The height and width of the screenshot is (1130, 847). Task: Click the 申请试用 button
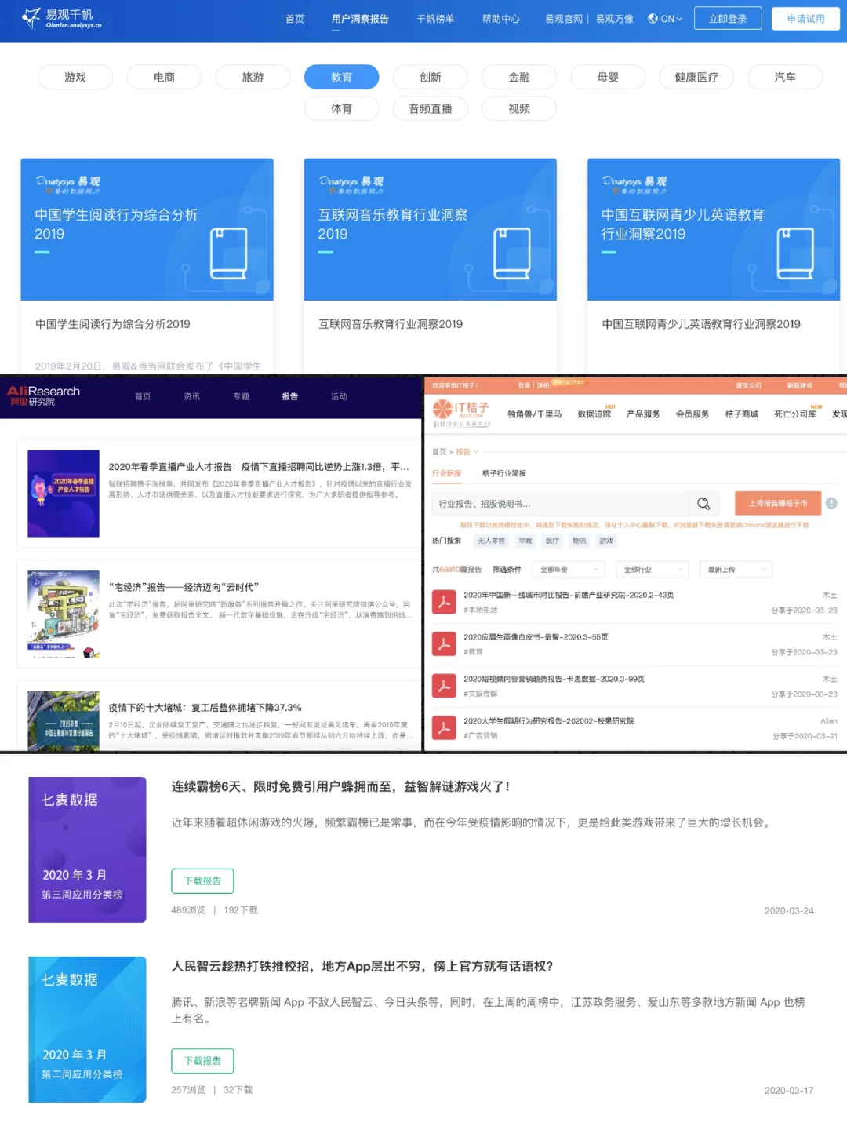click(x=805, y=19)
